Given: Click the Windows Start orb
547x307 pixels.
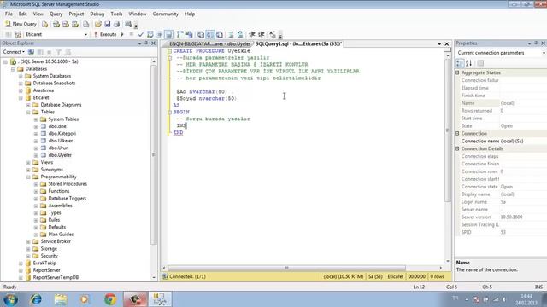Looking at the screenshot, I should (x=10, y=299).
